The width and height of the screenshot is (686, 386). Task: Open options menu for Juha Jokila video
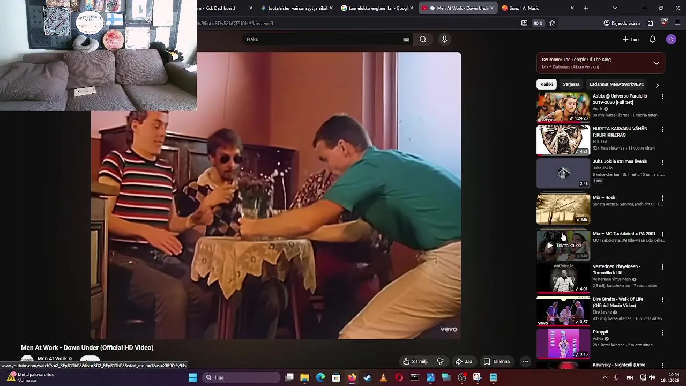[x=662, y=162]
